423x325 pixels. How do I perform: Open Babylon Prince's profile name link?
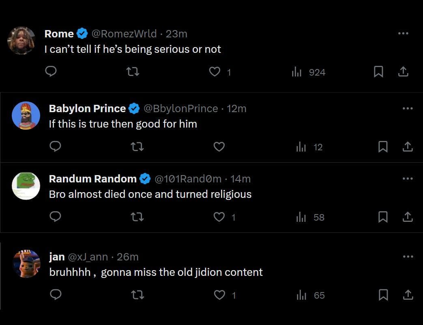click(87, 108)
